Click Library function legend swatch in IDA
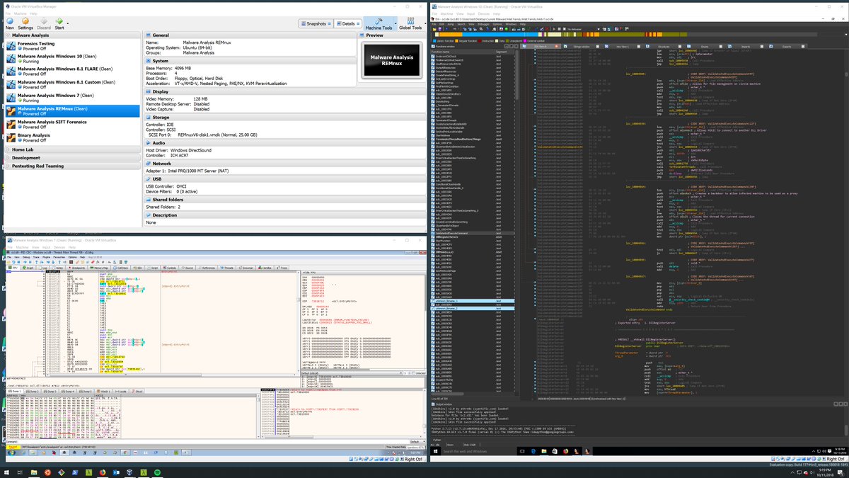This screenshot has height=478, width=849. click(434, 41)
